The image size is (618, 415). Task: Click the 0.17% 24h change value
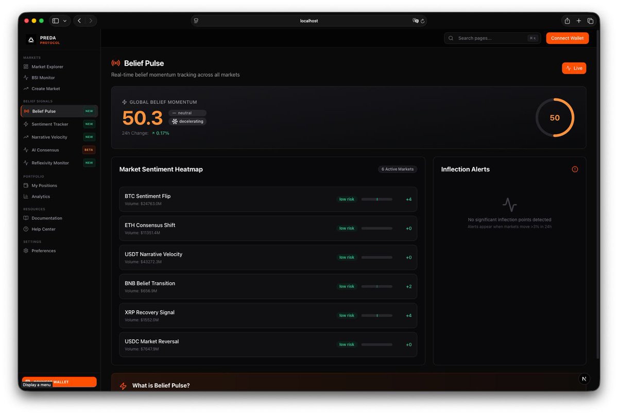[162, 133]
